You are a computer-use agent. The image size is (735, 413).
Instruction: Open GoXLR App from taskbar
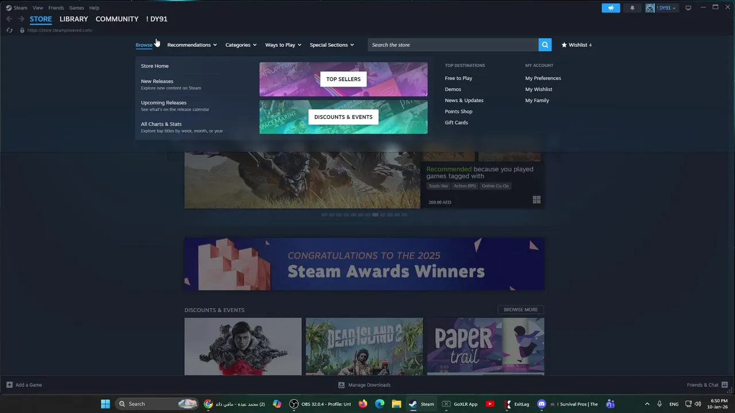coord(460,404)
